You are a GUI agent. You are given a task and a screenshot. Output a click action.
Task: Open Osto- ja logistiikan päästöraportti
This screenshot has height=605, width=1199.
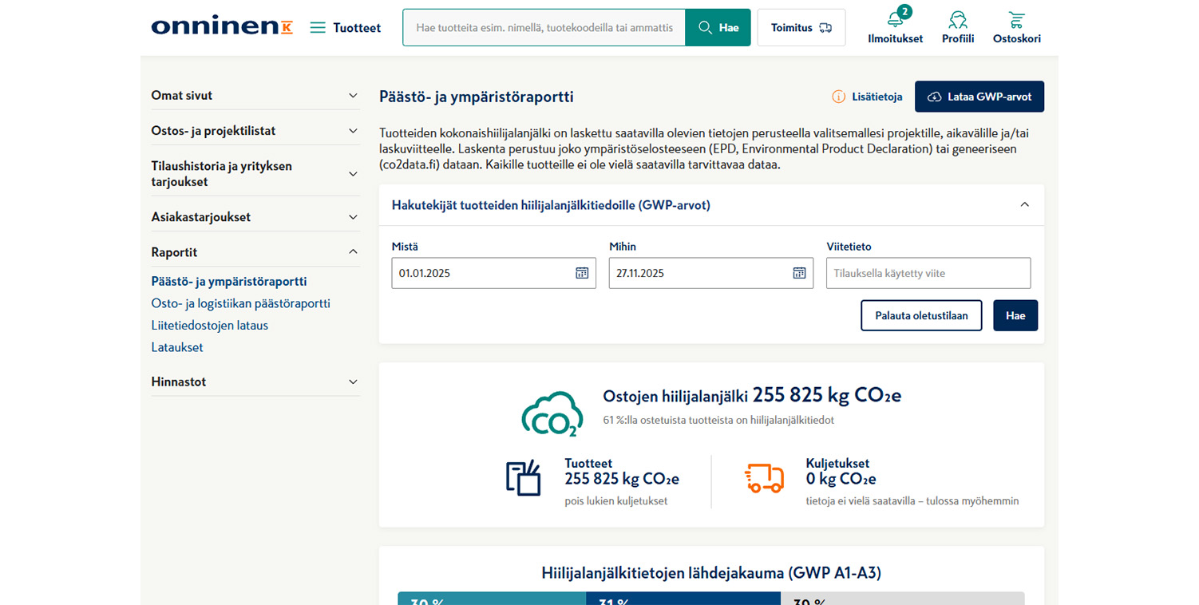click(x=240, y=303)
